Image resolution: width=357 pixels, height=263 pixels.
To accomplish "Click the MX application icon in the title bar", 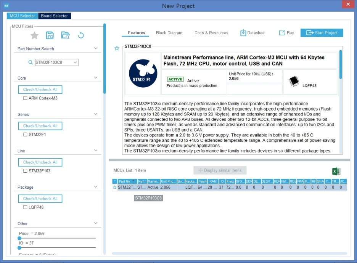I will point(6,6).
